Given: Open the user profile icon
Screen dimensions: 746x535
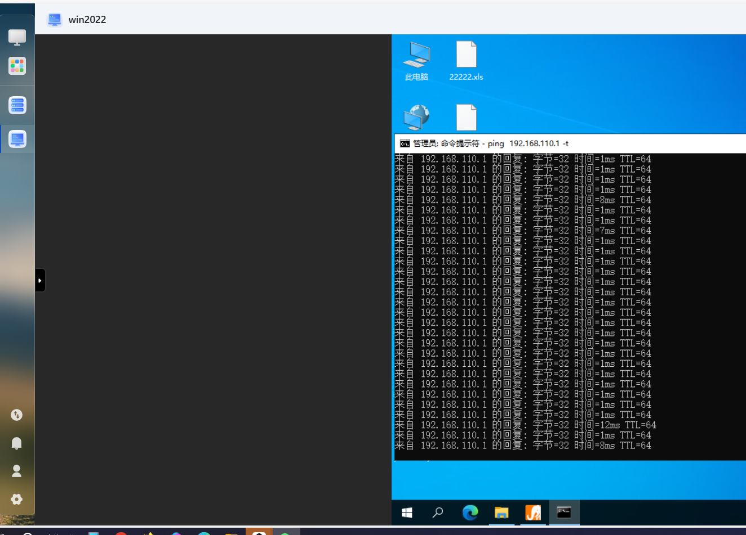Looking at the screenshot, I should [x=17, y=471].
